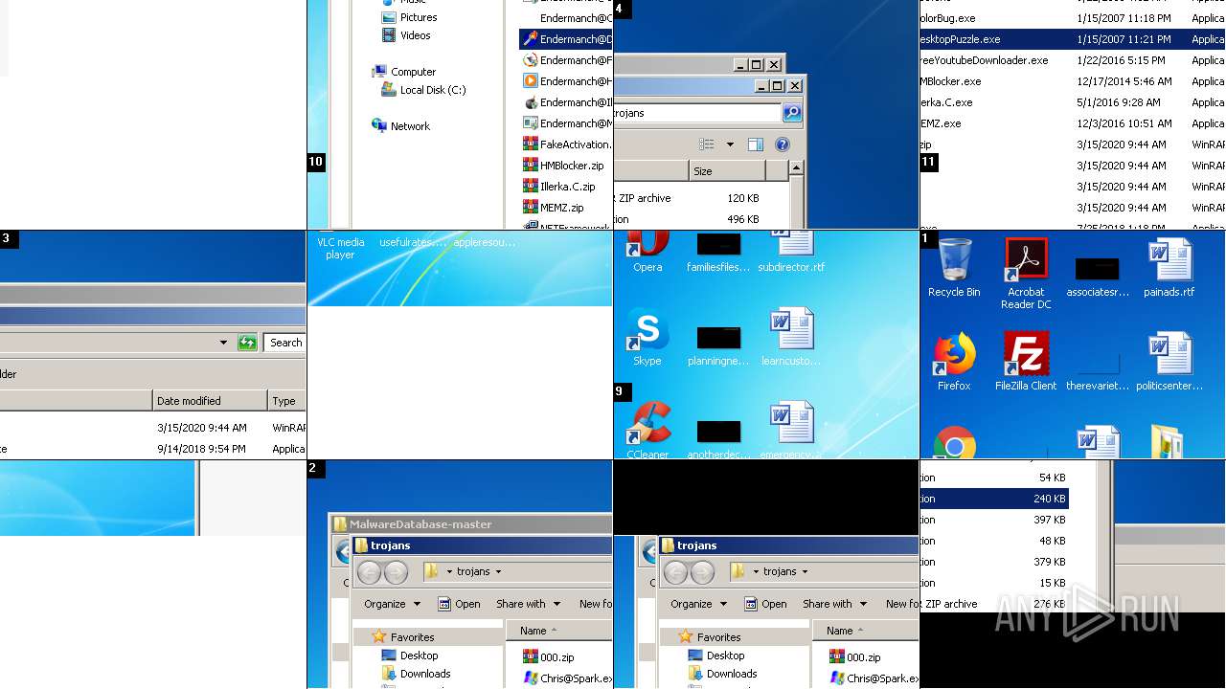Select the MBlocker.exe file row
Screen dimensions: 1226x689
tap(1073, 81)
